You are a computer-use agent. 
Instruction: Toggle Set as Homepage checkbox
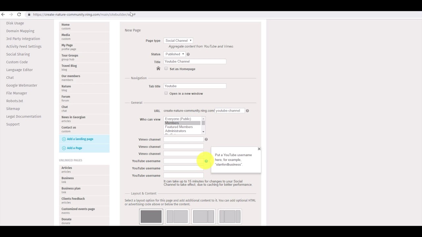(166, 68)
